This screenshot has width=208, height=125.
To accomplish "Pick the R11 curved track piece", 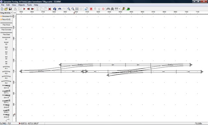I will [x=6, y=68].
